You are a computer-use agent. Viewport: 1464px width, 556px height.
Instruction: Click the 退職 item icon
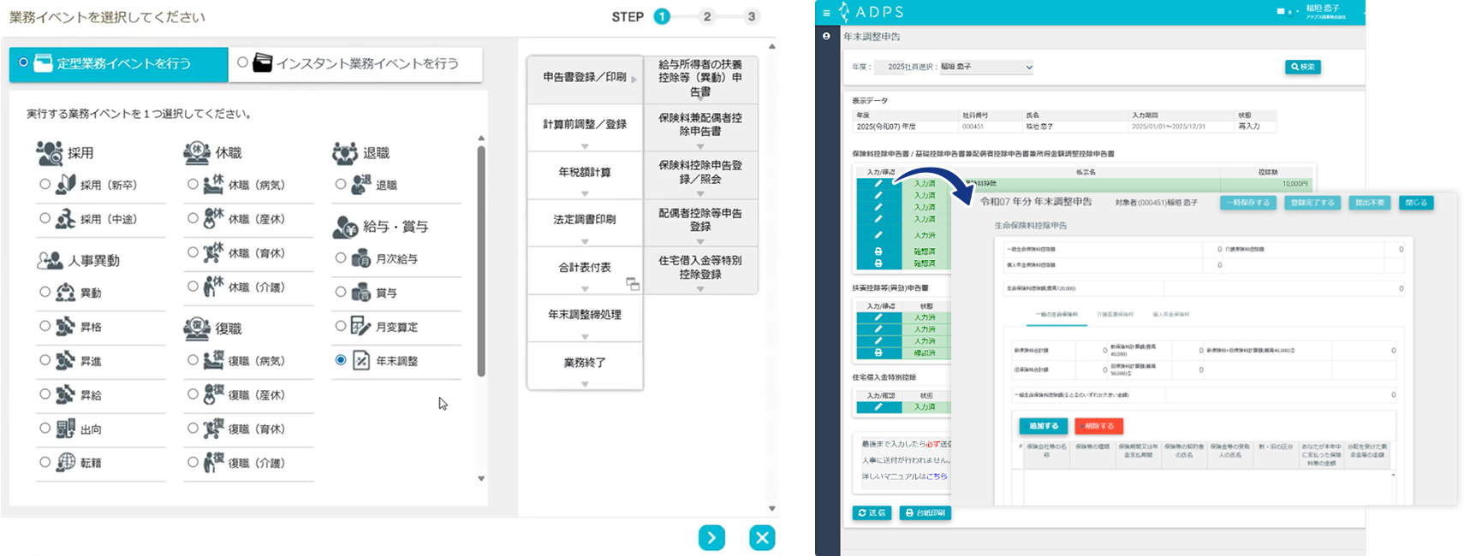point(361,184)
